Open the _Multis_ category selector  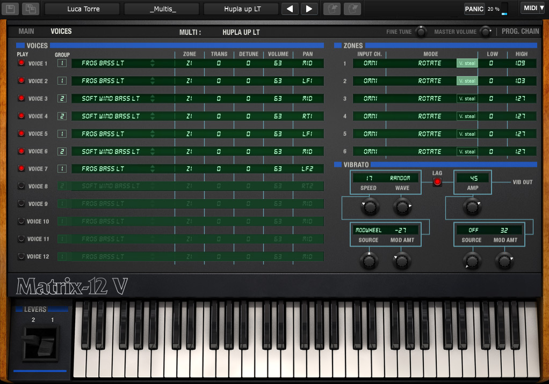pyautogui.click(x=163, y=9)
